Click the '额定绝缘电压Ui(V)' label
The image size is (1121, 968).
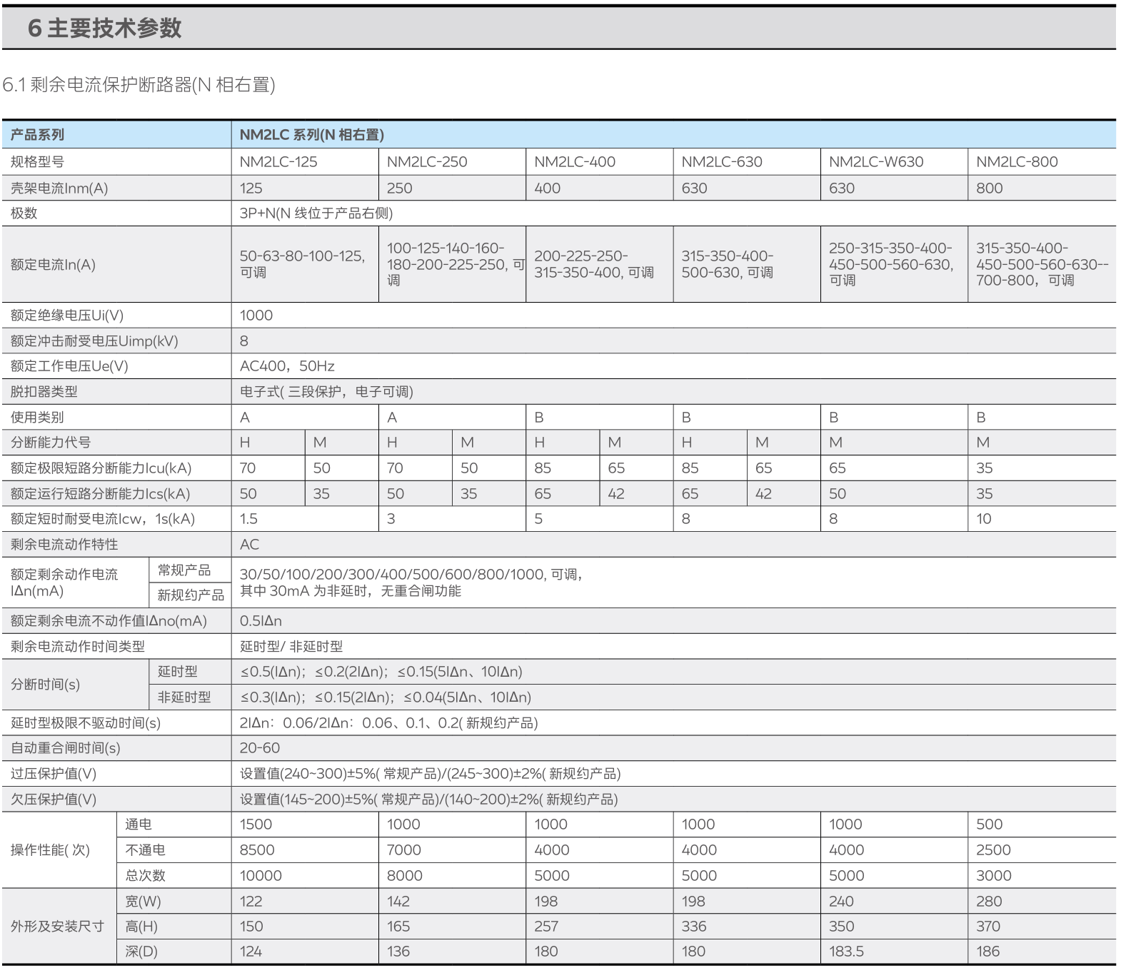point(67,316)
